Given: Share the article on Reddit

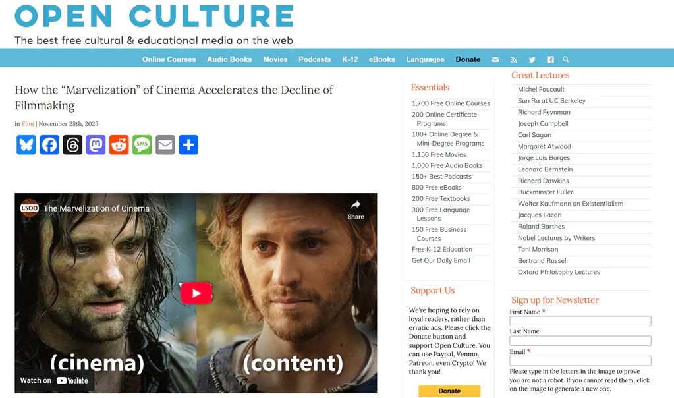Looking at the screenshot, I should coord(119,145).
